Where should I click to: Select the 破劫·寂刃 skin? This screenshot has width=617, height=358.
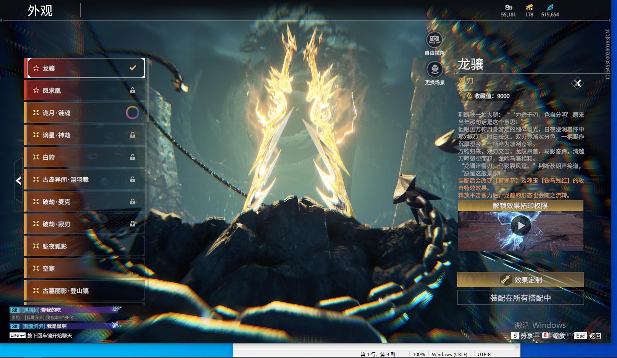point(85,224)
